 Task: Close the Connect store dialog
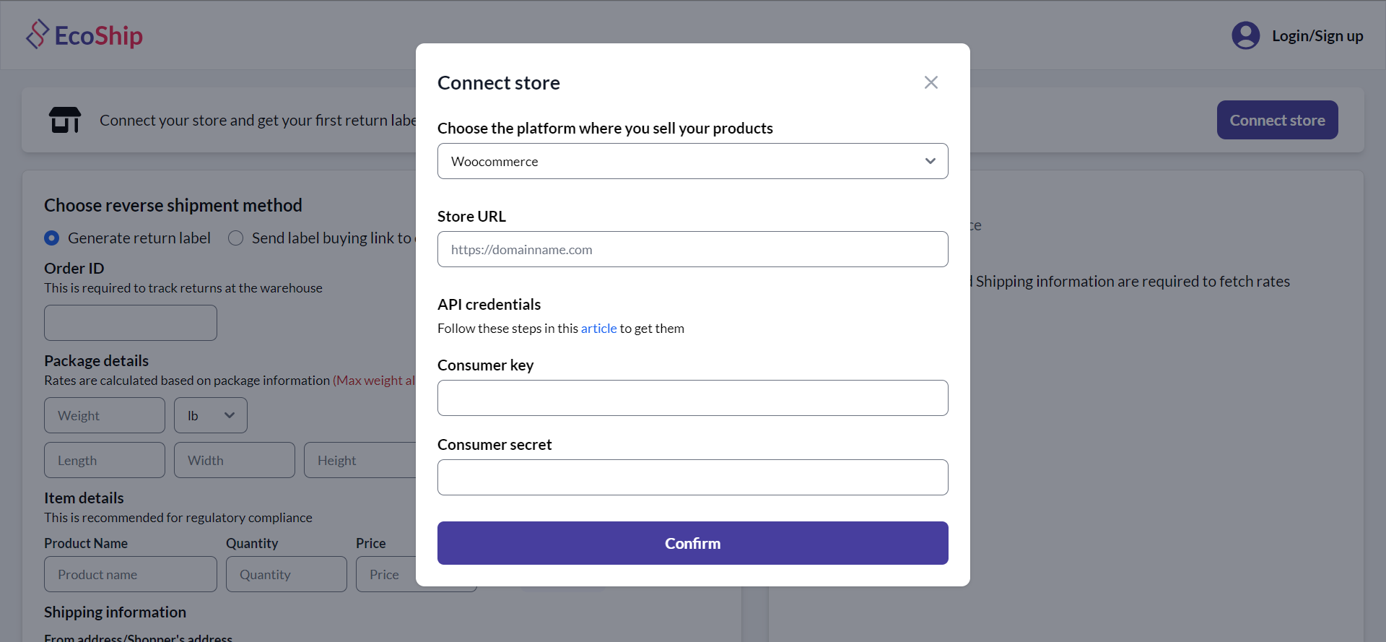[x=931, y=82]
